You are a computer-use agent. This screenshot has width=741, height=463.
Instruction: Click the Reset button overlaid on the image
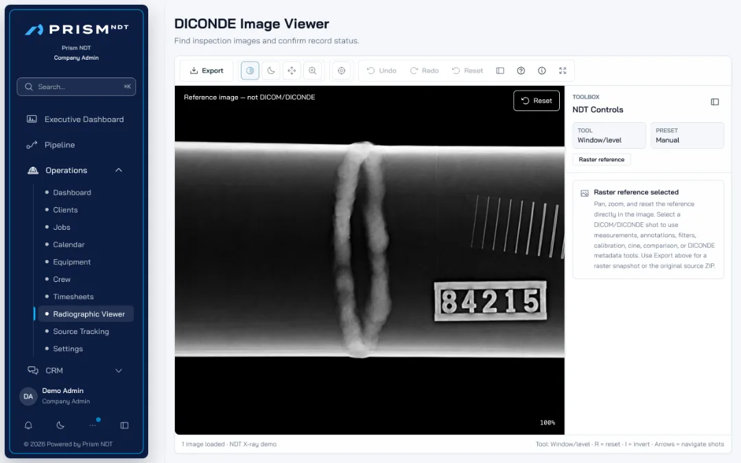[x=537, y=101]
